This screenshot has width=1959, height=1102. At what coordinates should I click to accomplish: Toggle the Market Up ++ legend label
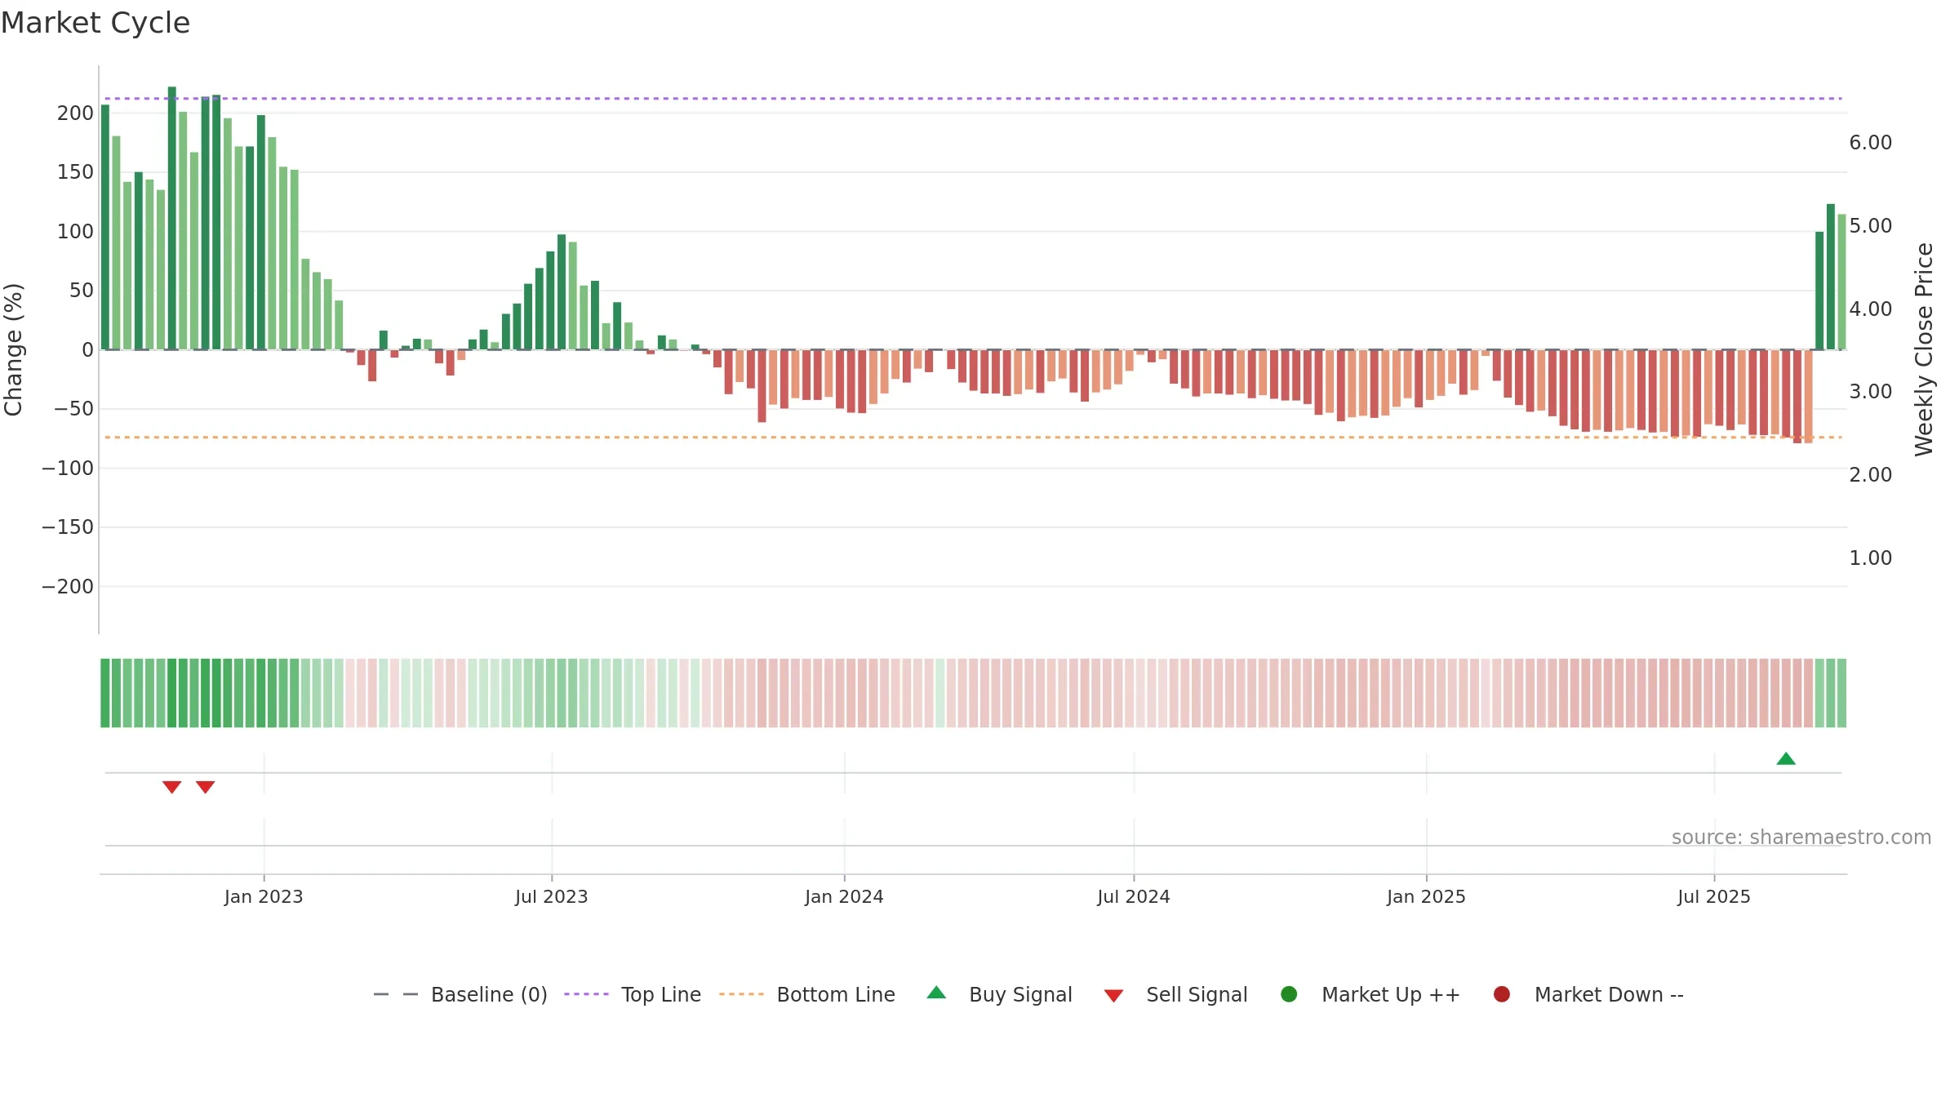click(x=1391, y=994)
